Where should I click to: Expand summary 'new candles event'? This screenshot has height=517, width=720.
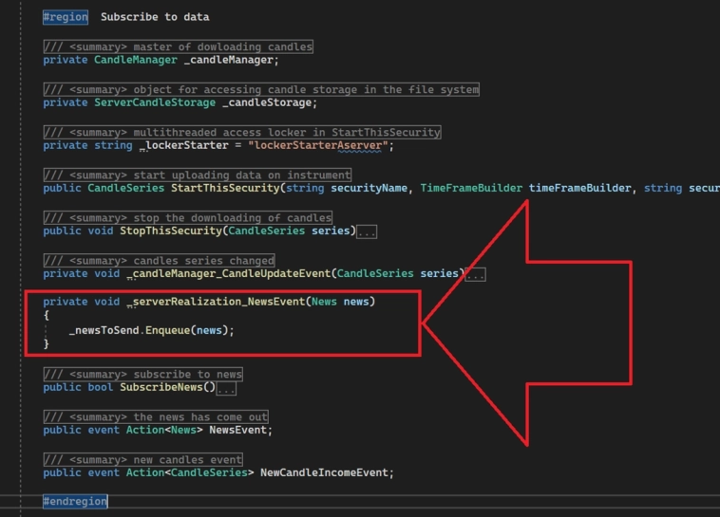click(142, 459)
